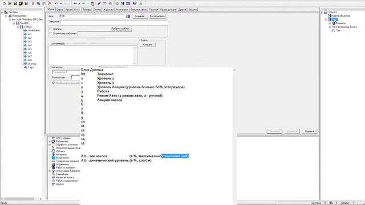Select the Ток item in object tree
This screenshot has width=365, height=205.
(x=338, y=30)
